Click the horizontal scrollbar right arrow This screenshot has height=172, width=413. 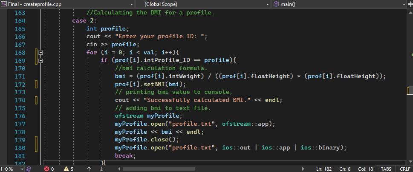pos(303,169)
